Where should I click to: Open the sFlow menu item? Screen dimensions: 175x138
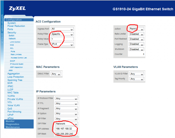coord(10,118)
